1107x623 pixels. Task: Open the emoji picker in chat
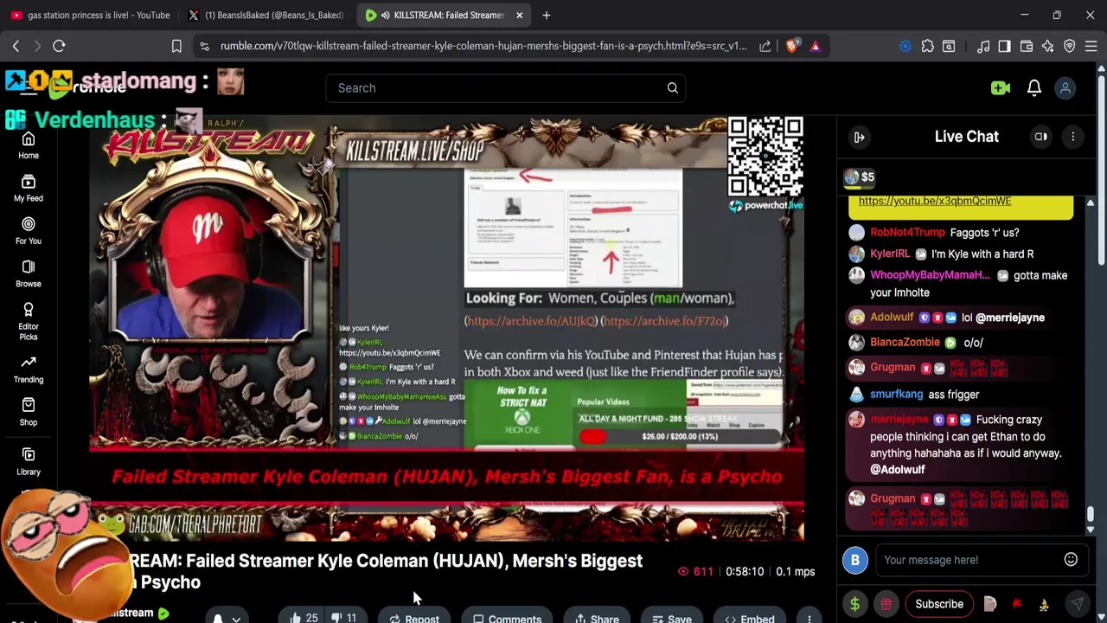pyautogui.click(x=1071, y=560)
